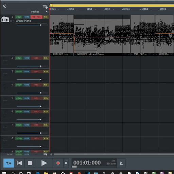The width and height of the screenshot is (174, 174).
Task: Open Grand Piano instrument keyboard icon
Action: tap(5, 19)
